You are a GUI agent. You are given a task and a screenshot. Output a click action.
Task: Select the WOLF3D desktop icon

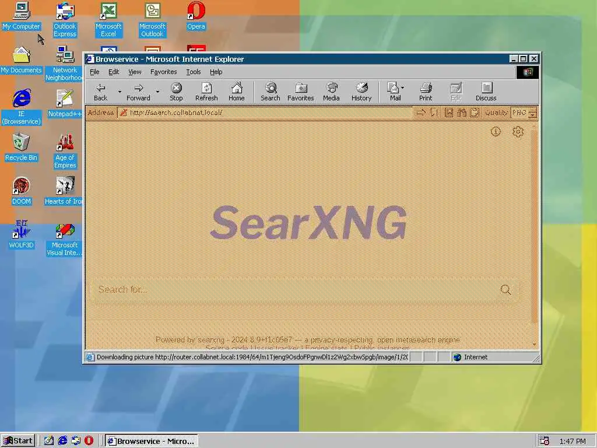(22, 235)
